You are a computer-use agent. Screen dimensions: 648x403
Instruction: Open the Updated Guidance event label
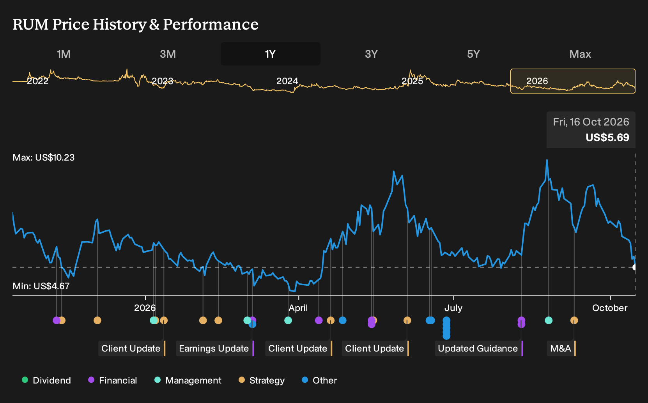[479, 348]
